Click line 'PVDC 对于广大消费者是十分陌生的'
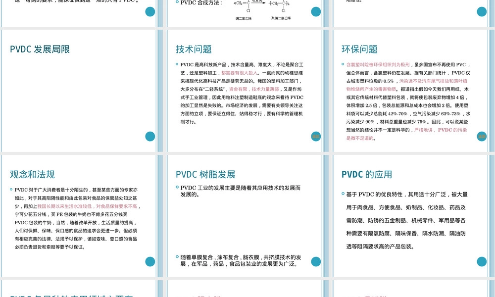Image resolution: width=495 pixels, height=297 pixels. 76,190
